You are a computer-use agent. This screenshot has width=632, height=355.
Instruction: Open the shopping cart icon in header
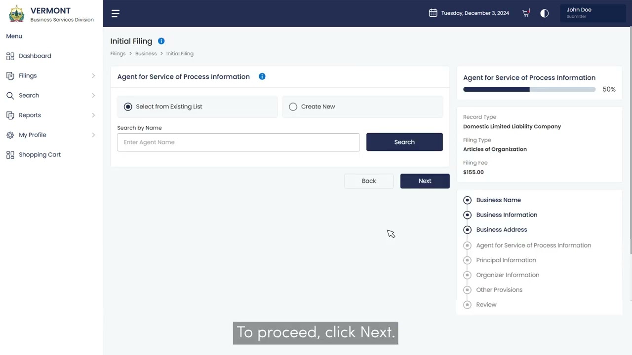[526, 13]
